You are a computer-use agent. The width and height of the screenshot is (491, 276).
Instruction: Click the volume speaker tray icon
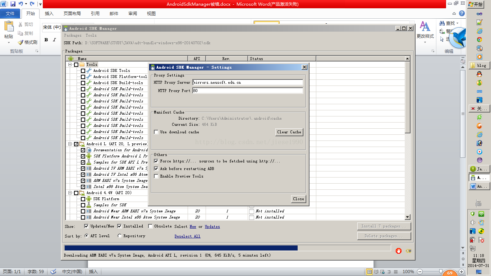(473, 223)
